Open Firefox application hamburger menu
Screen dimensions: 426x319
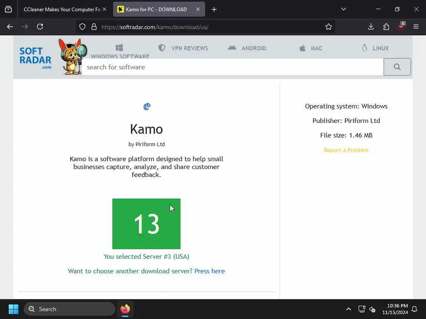tap(416, 27)
